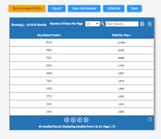
Task: Click the upload arrow icon in table header
Action: pyautogui.click(x=150, y=24)
